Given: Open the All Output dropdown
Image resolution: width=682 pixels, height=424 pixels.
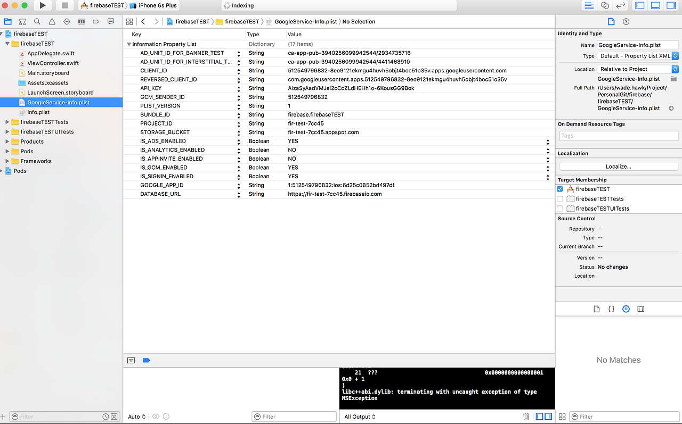Looking at the screenshot, I should point(360,417).
